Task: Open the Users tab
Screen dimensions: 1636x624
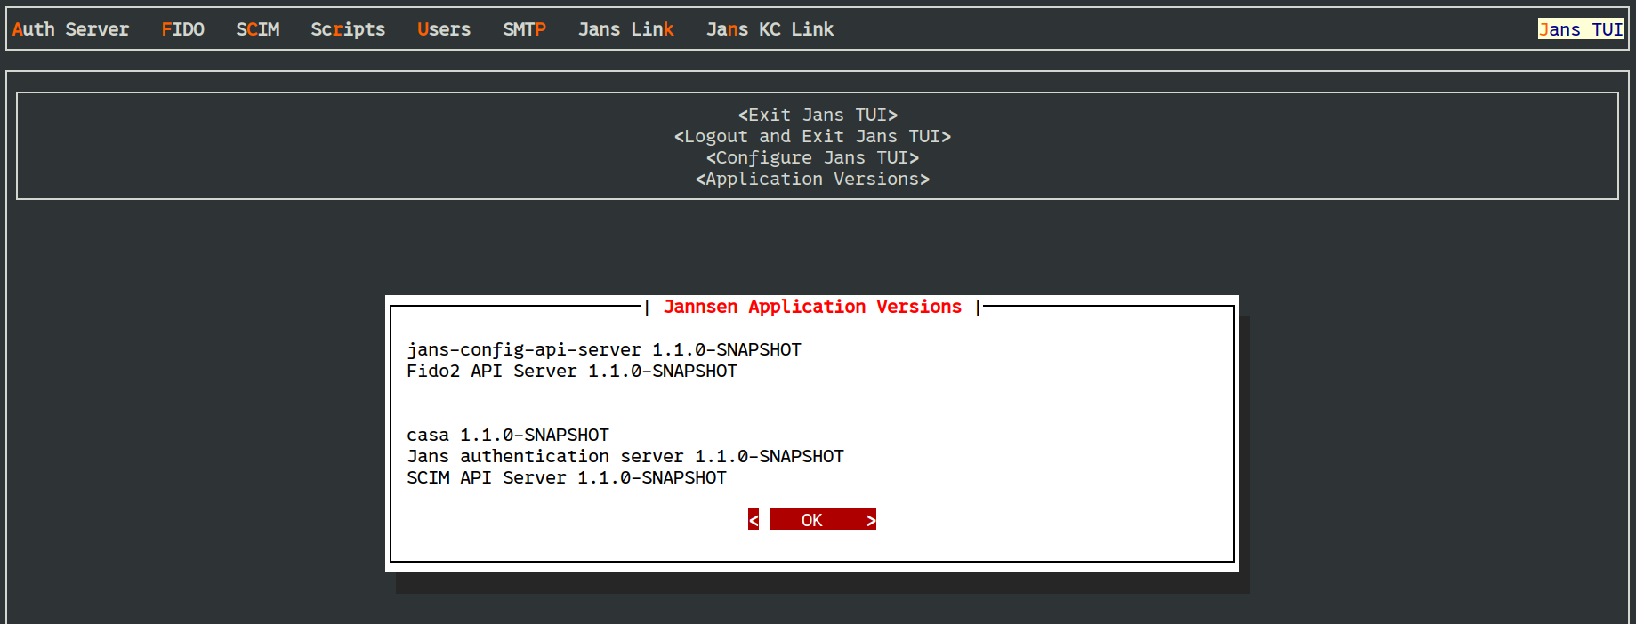Action: tap(444, 29)
